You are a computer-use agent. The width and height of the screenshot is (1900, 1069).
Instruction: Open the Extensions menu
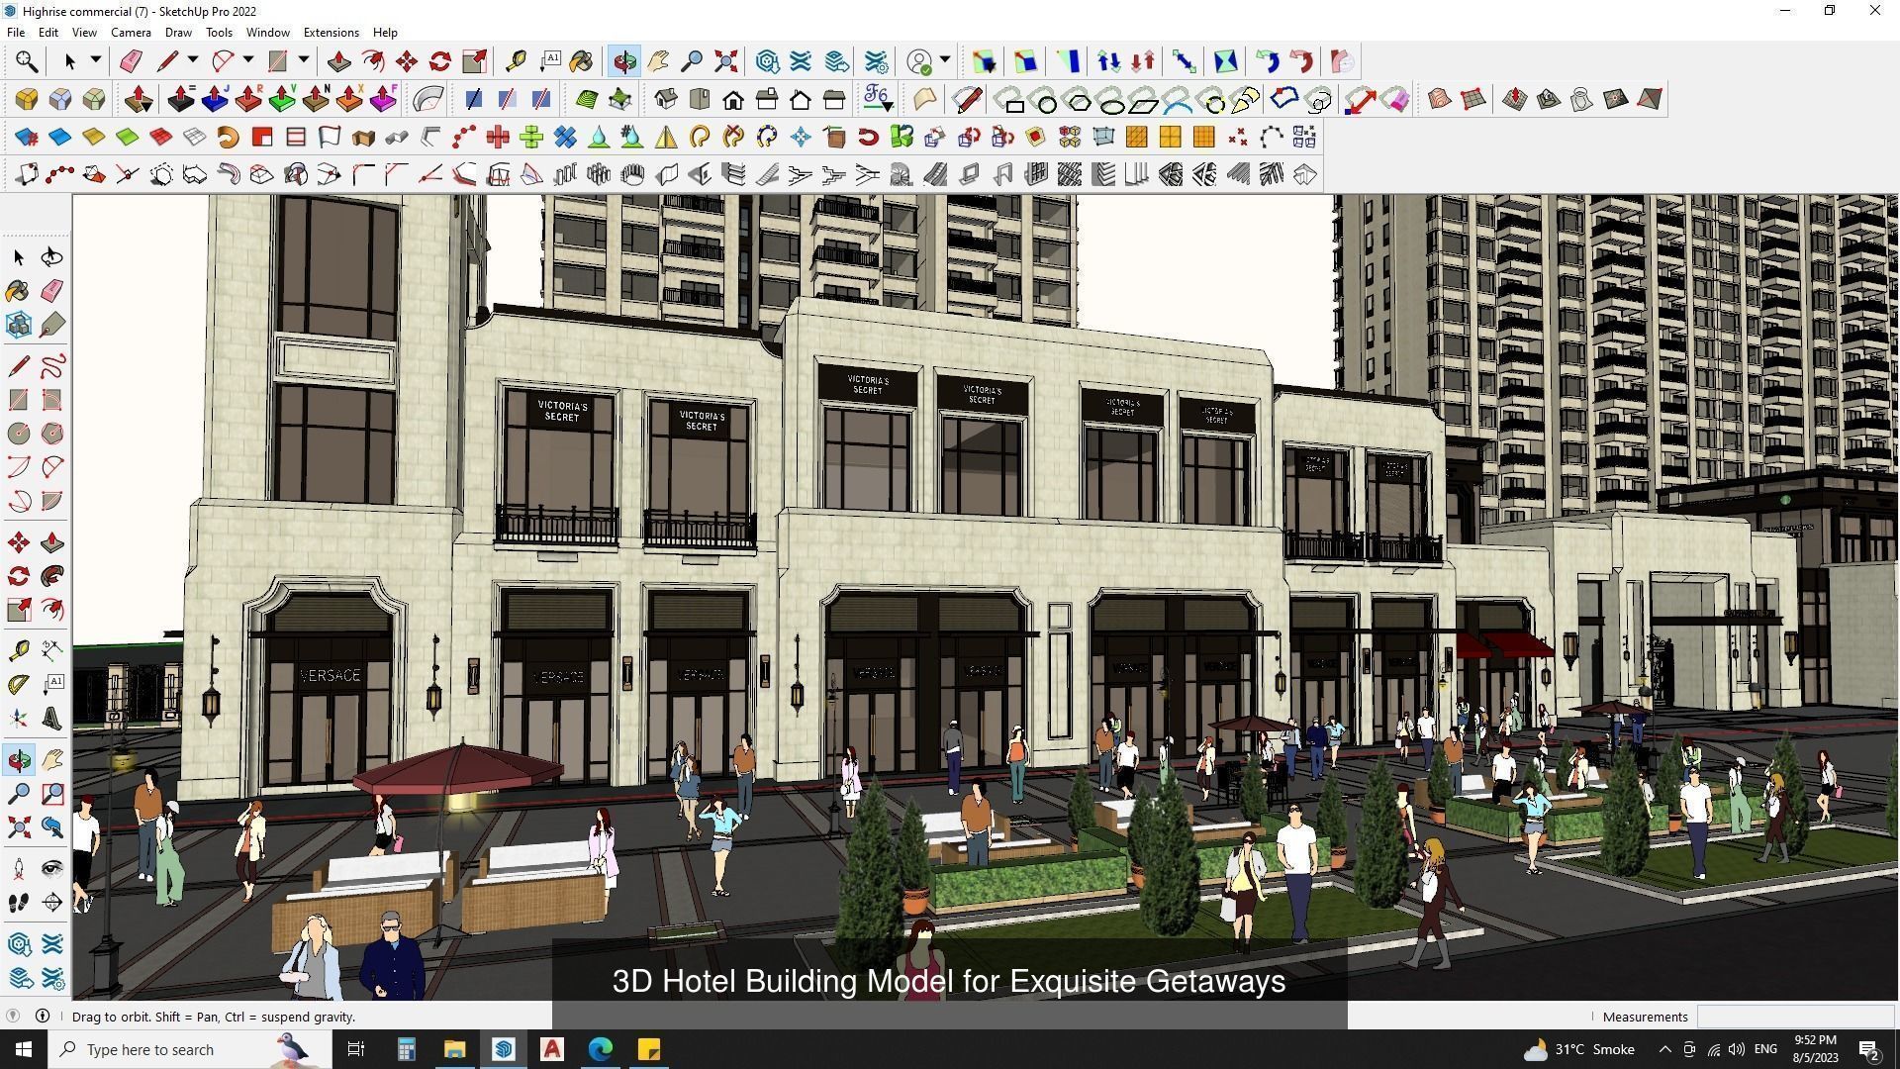(331, 32)
